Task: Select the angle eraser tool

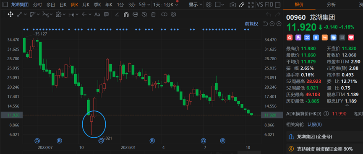Action: 117,15
